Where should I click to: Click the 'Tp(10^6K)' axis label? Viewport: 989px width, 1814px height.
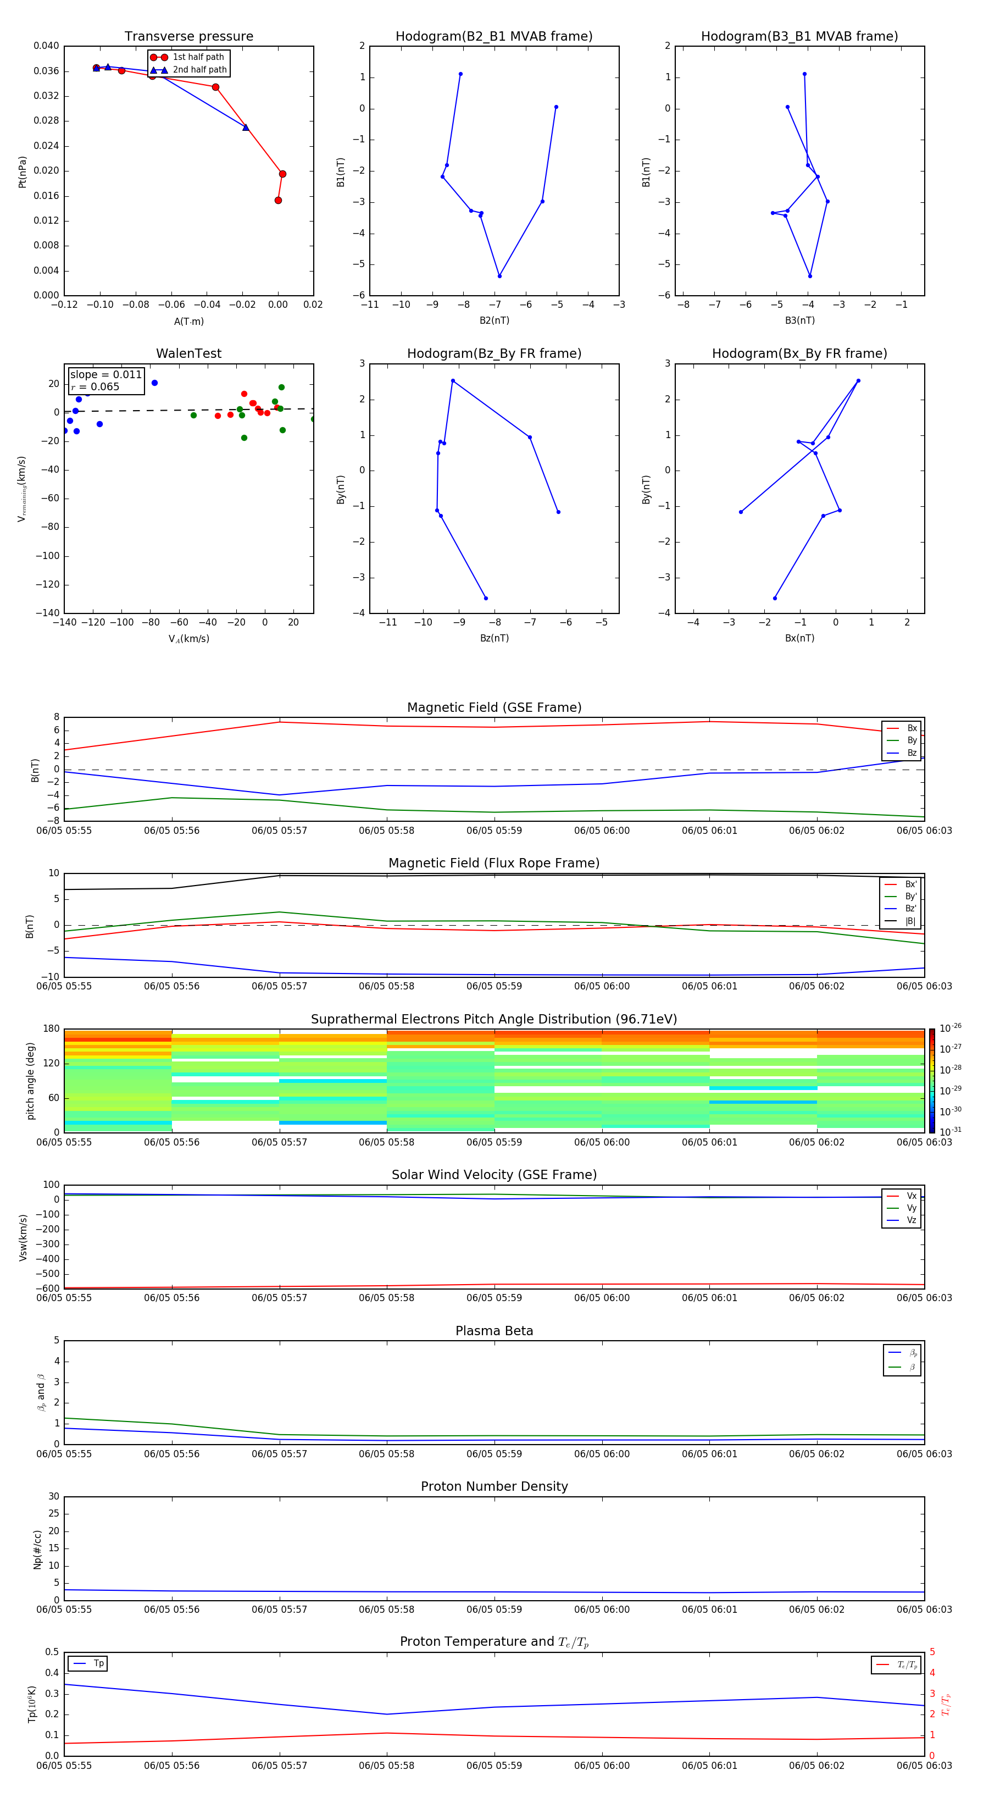[32, 1704]
